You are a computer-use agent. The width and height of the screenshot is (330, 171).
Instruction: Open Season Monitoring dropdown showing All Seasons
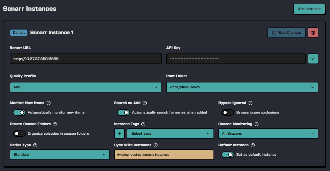tap(268, 134)
